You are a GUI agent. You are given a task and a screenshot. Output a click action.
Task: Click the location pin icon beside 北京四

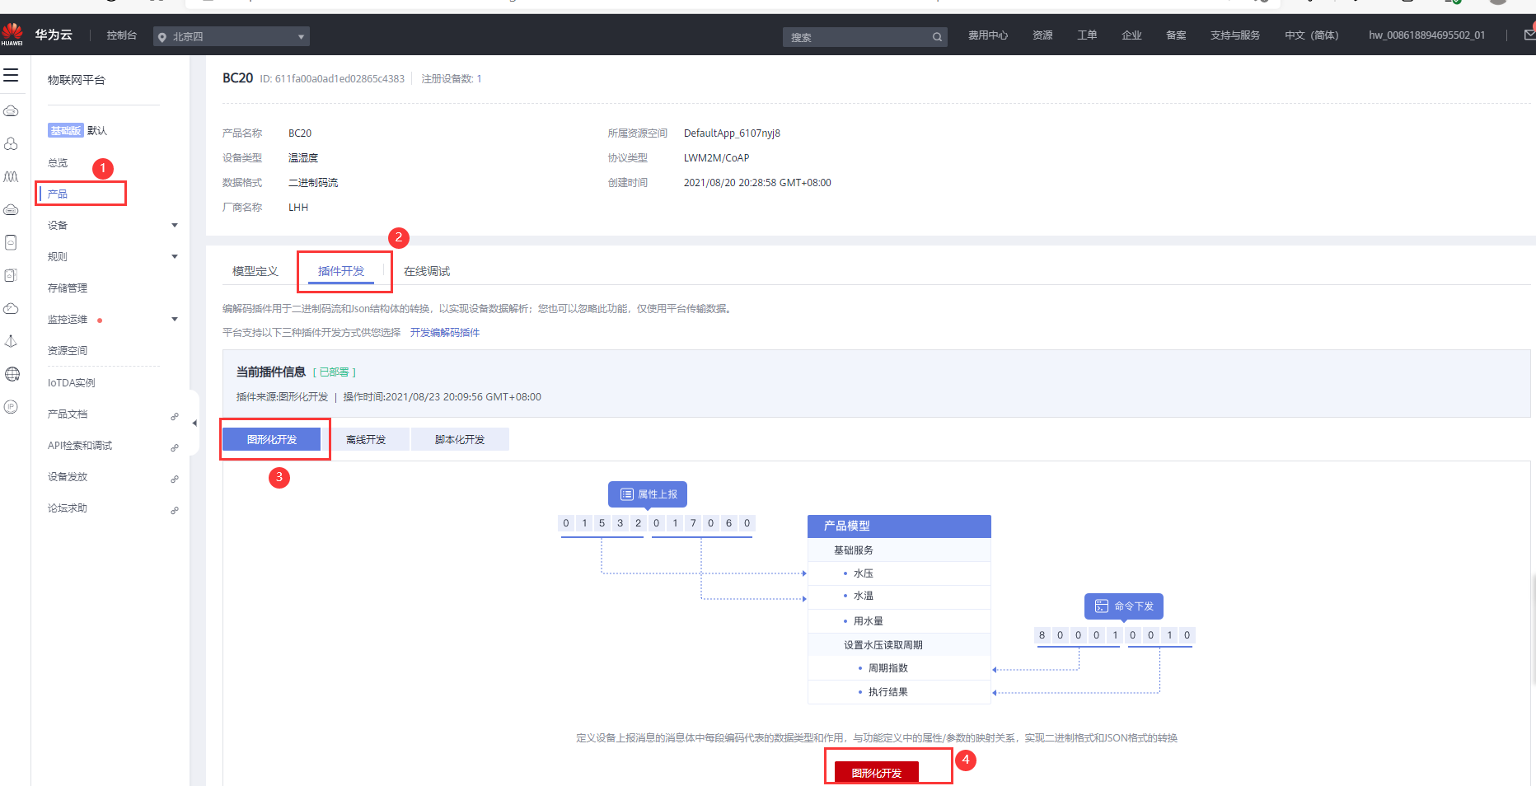pyautogui.click(x=162, y=37)
